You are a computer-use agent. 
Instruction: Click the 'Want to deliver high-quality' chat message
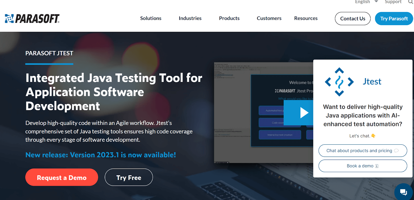point(363,115)
